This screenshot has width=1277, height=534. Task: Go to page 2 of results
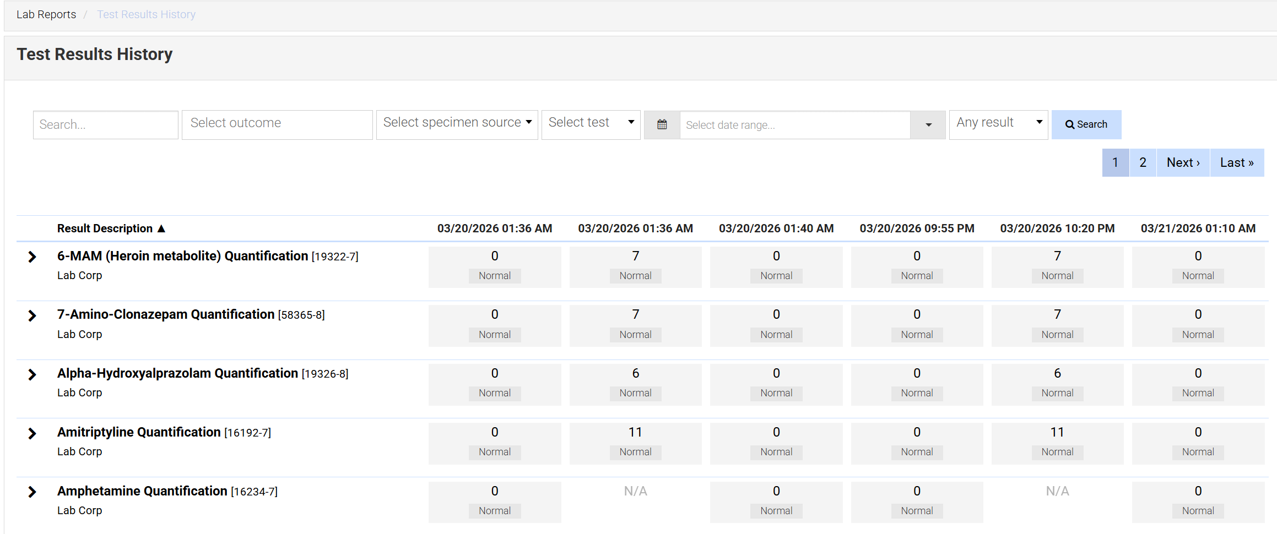[1143, 162]
